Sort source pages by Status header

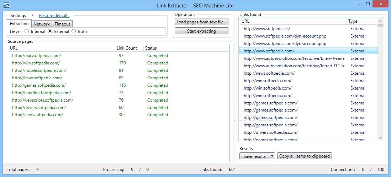[x=161, y=48]
